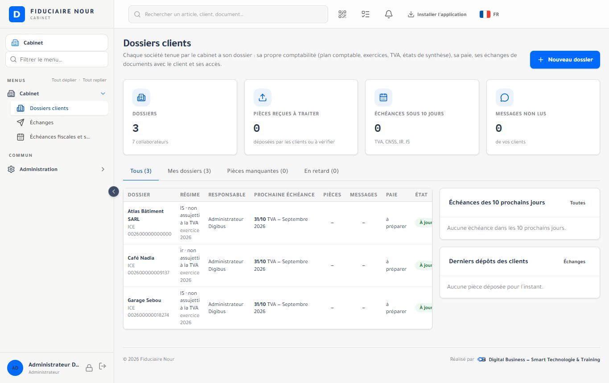Open the Pièces manquantes (0) tab
This screenshot has height=383, width=609.
258,171
